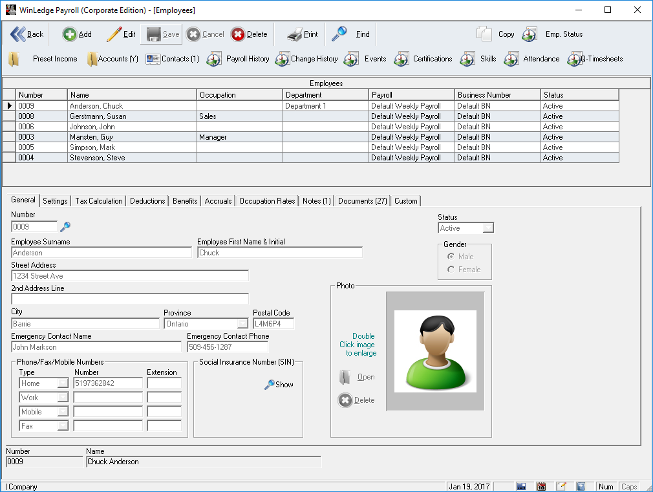Click the employee photo thumbnail

coord(435,351)
